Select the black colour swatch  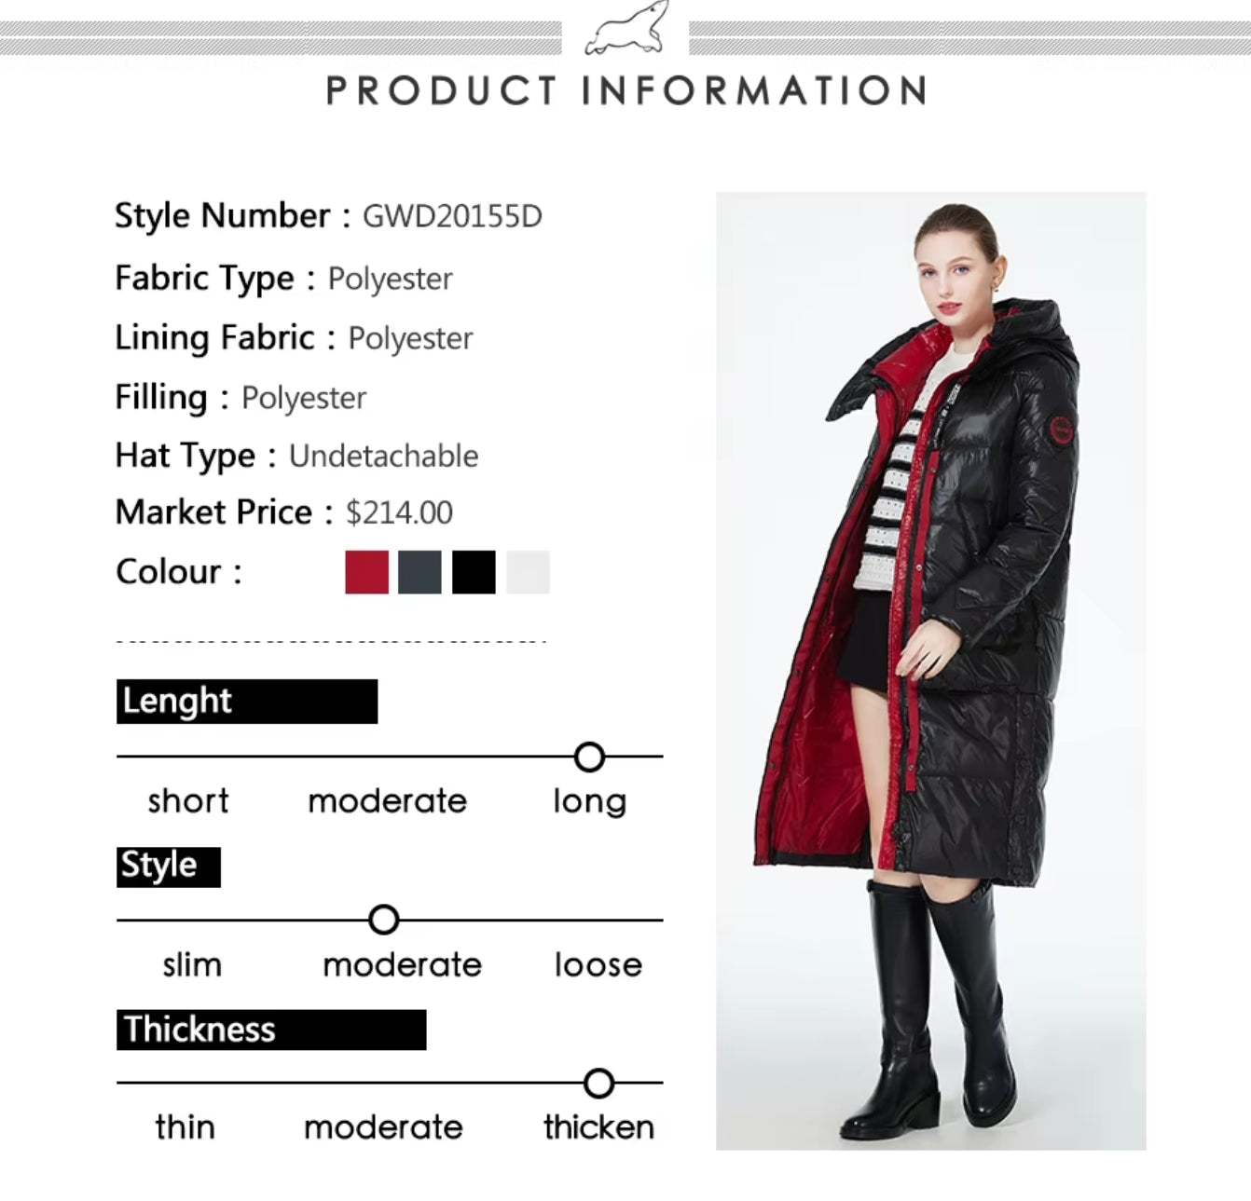pyautogui.click(x=474, y=572)
